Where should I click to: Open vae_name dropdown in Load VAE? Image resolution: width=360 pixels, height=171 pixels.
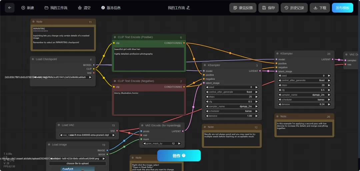tap(87, 135)
